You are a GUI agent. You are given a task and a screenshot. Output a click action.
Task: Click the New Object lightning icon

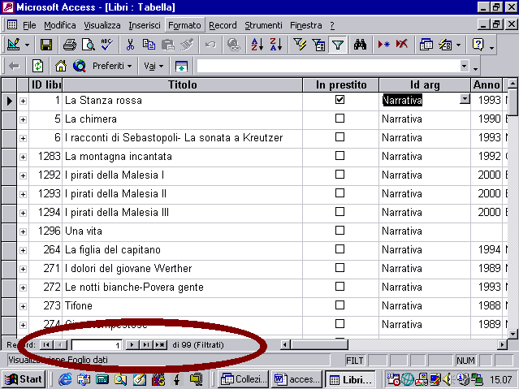click(x=445, y=45)
